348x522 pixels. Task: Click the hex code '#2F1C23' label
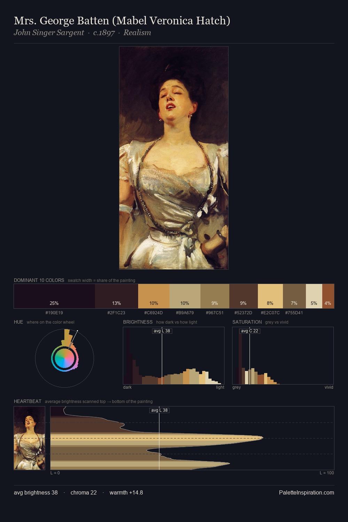click(x=116, y=313)
